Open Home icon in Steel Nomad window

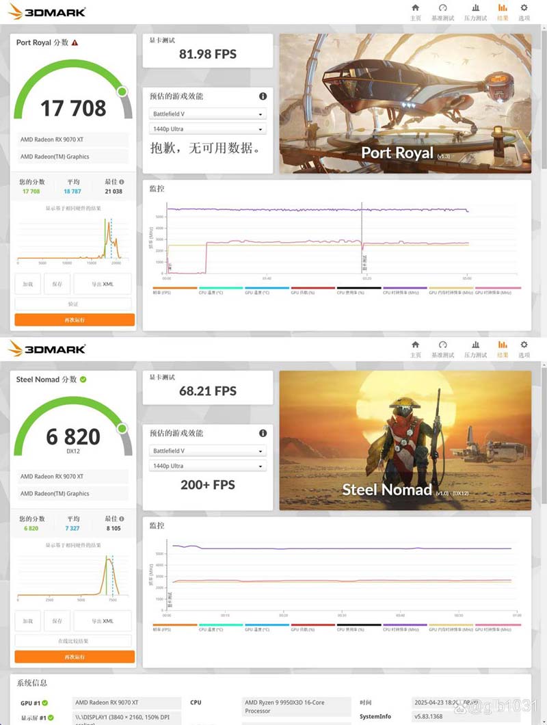(415, 345)
